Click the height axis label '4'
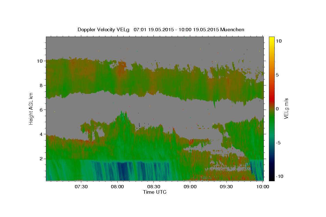The width and height of the screenshot is (326, 217). click(41, 134)
